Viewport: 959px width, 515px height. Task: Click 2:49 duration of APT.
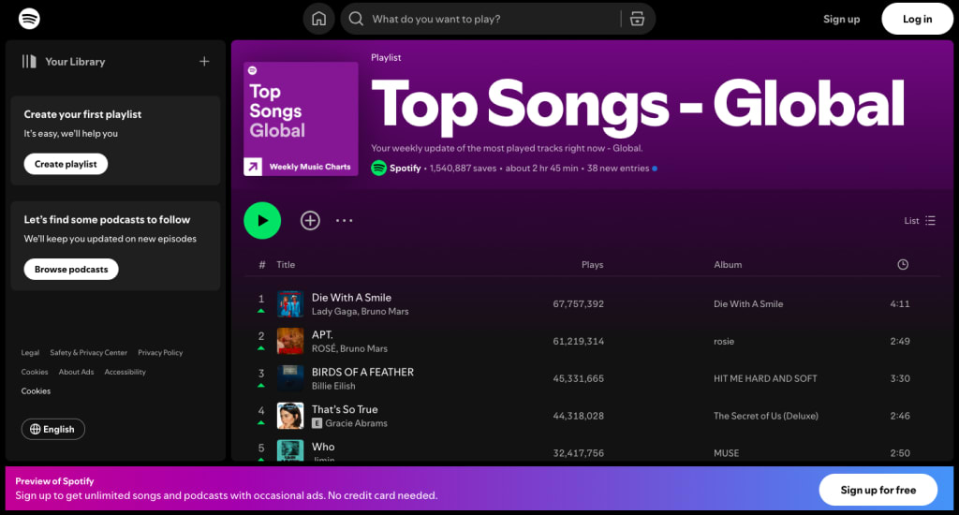tap(900, 341)
